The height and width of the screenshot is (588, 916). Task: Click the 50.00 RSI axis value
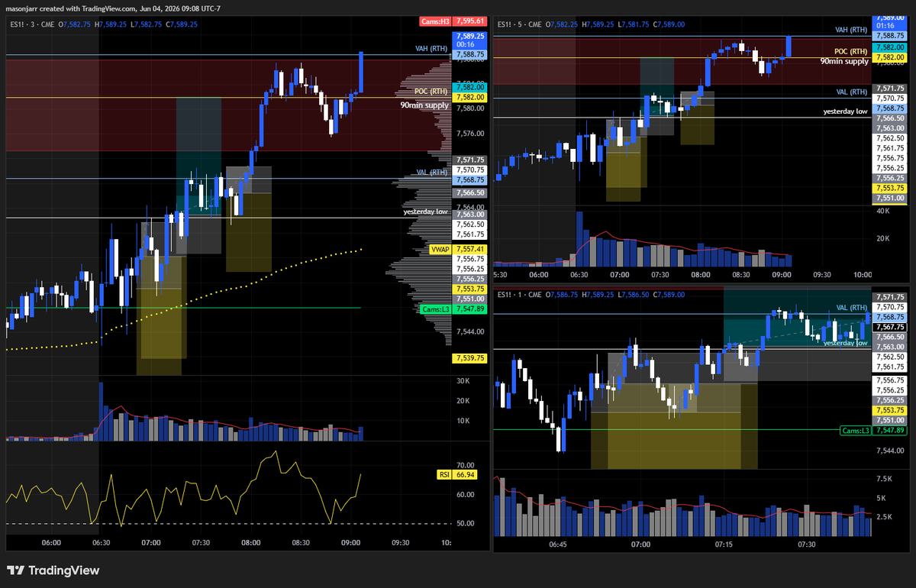[466, 524]
